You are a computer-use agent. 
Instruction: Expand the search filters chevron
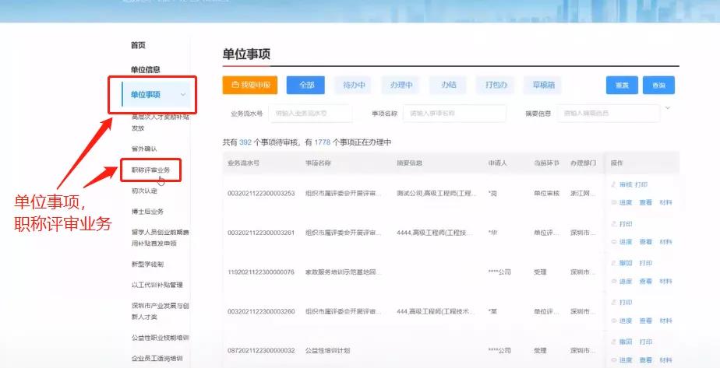click(x=668, y=107)
